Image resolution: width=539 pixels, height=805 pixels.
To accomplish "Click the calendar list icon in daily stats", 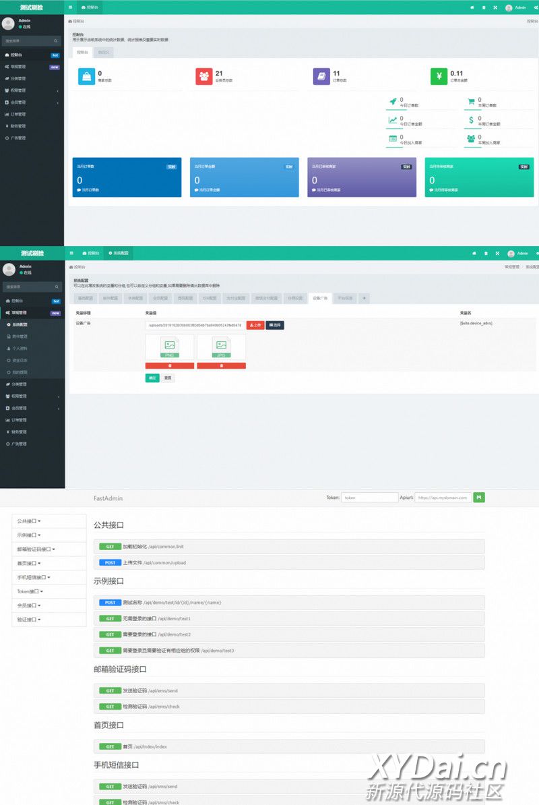I will pos(393,139).
